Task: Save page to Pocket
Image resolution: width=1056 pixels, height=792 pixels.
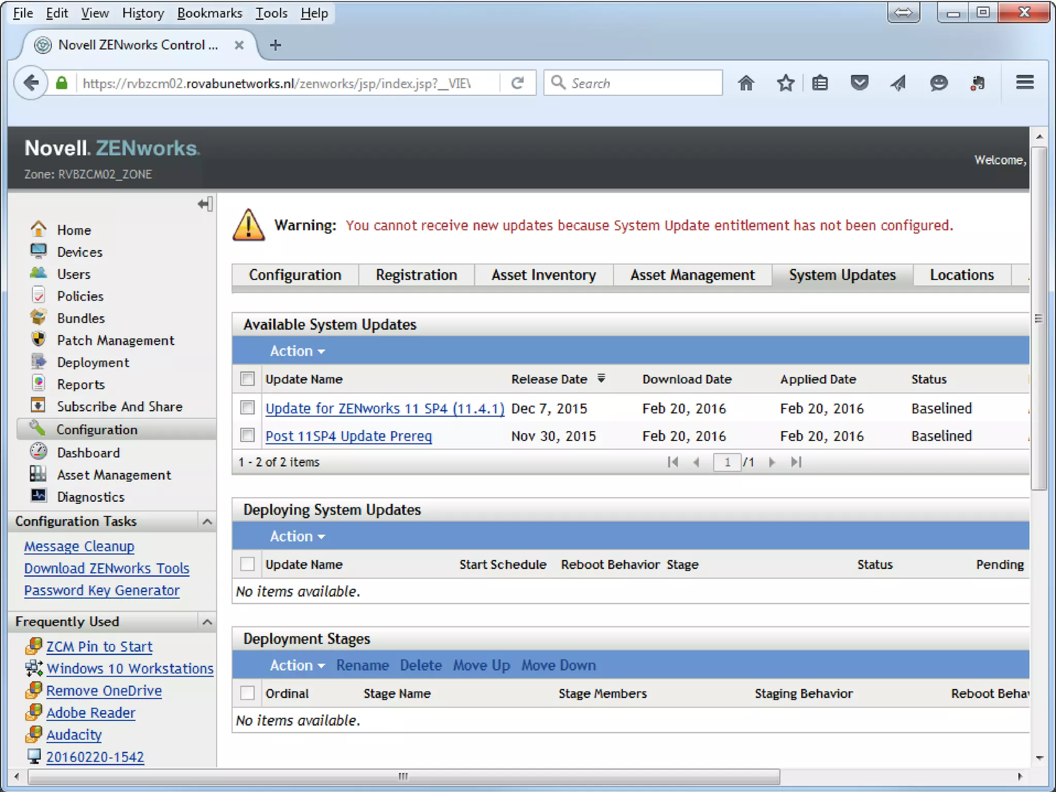Action: click(x=859, y=83)
